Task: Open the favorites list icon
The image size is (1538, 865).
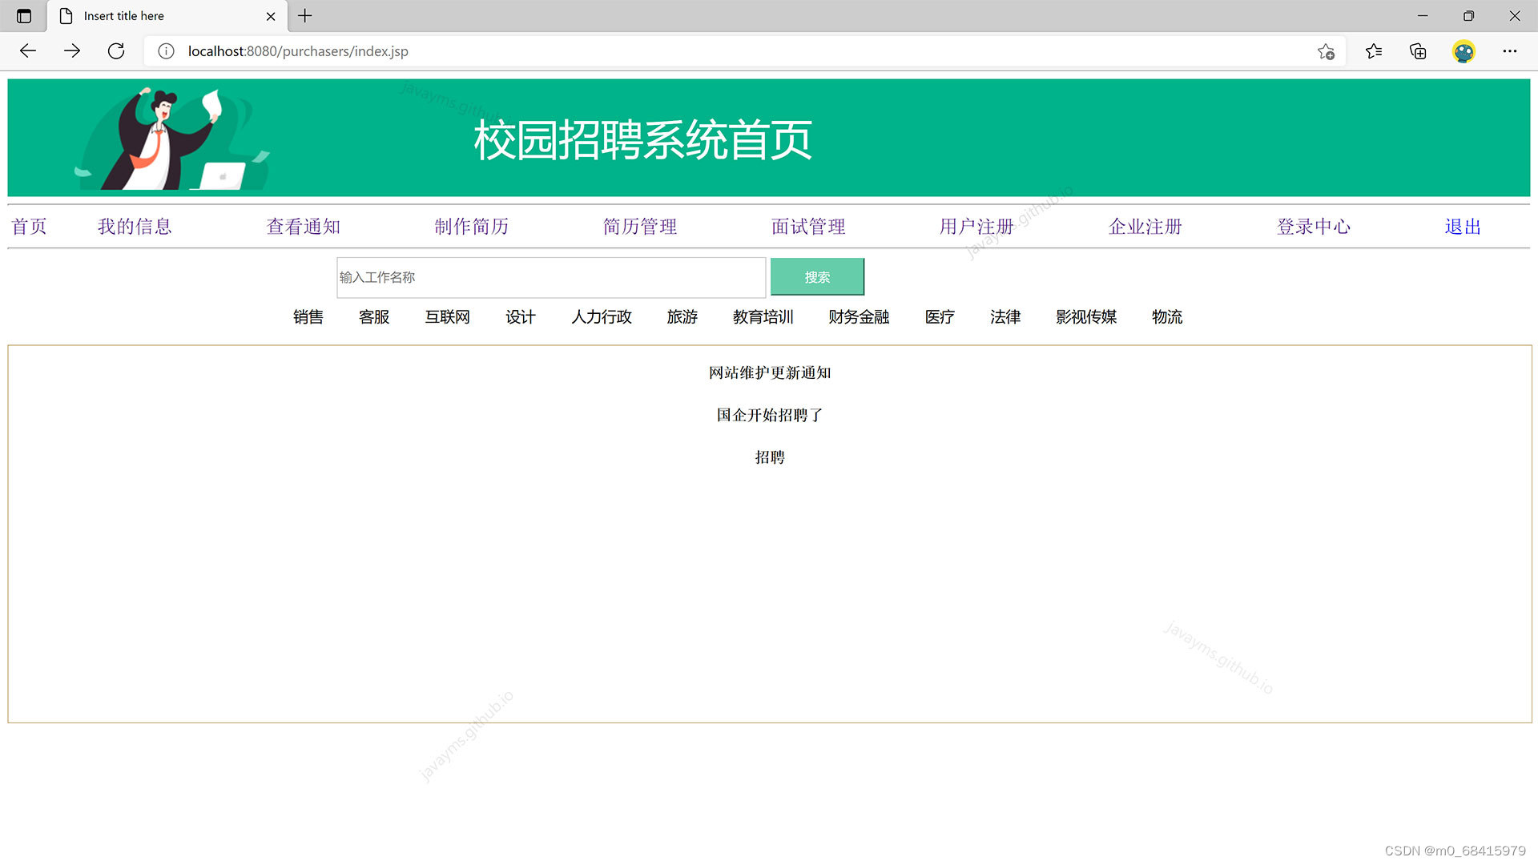Action: pos(1373,50)
